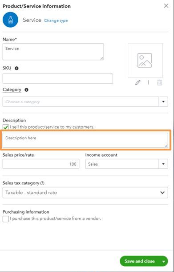Image resolution: width=174 pixels, height=272 pixels.
Task: Close the Product/Service information panel
Action: tap(166, 6)
